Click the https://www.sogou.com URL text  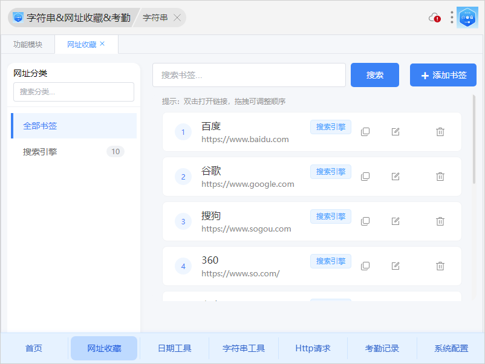pyautogui.click(x=246, y=229)
